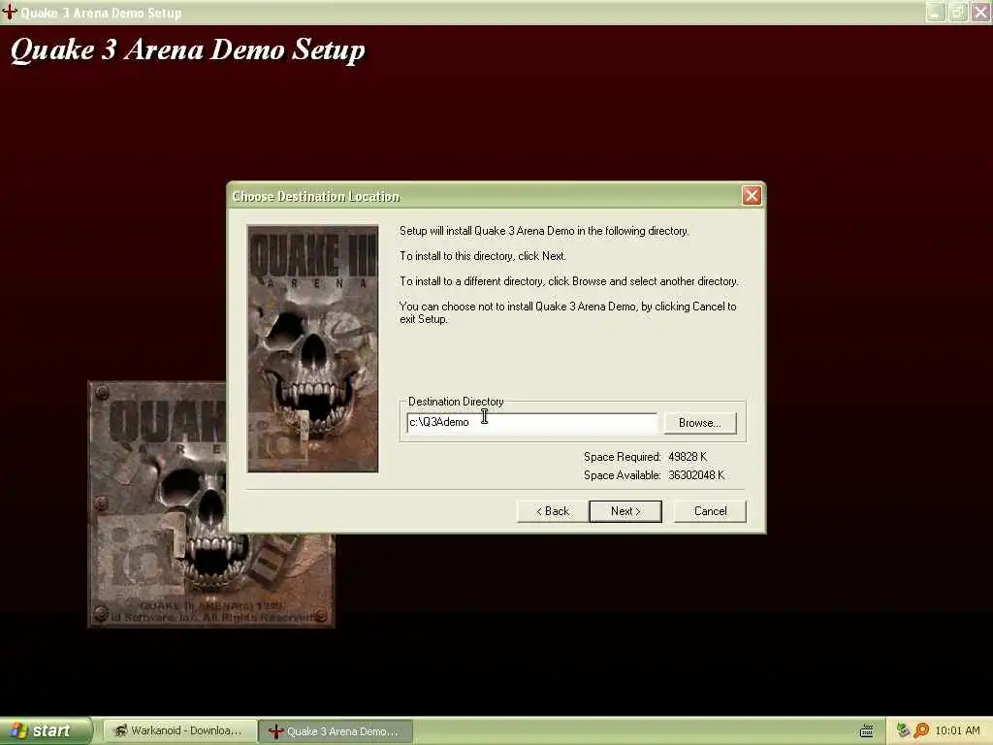
Task: Click the setup window's red cross title icon
Action: pos(9,12)
